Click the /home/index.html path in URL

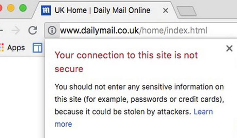tap(173, 31)
